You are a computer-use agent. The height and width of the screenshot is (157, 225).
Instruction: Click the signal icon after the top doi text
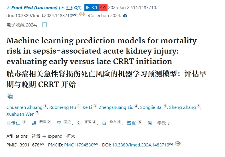[74, 15]
